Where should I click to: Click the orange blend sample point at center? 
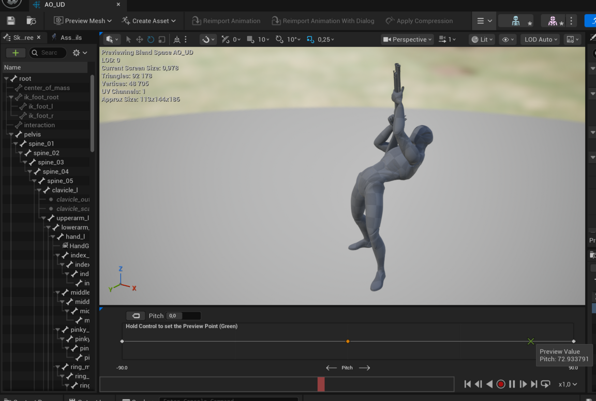coord(348,342)
